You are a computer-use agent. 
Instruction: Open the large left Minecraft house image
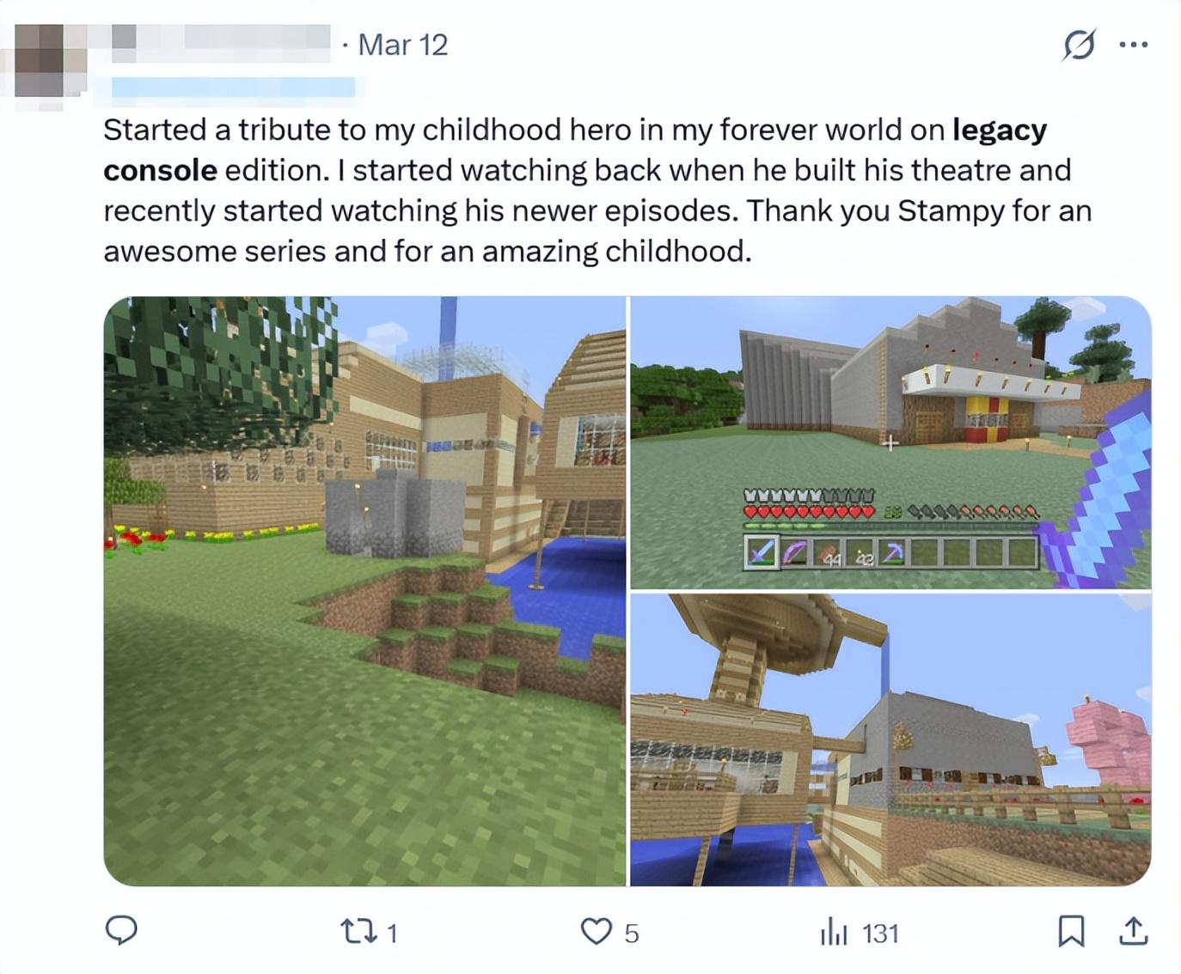[x=364, y=591]
